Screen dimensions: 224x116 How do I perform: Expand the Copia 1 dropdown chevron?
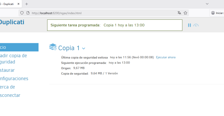pos(84,48)
